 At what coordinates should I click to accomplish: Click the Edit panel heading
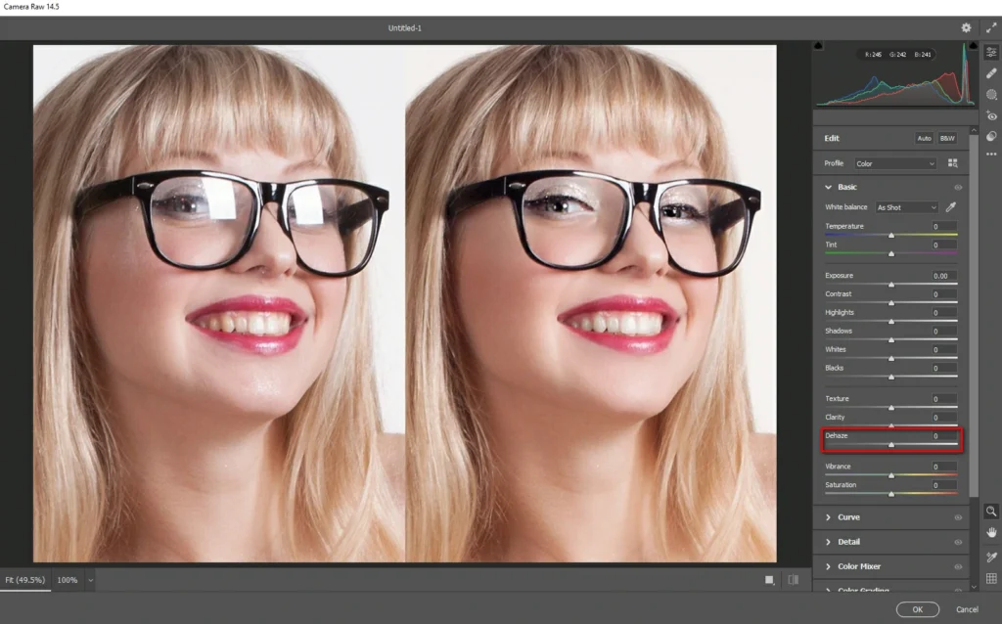click(832, 138)
